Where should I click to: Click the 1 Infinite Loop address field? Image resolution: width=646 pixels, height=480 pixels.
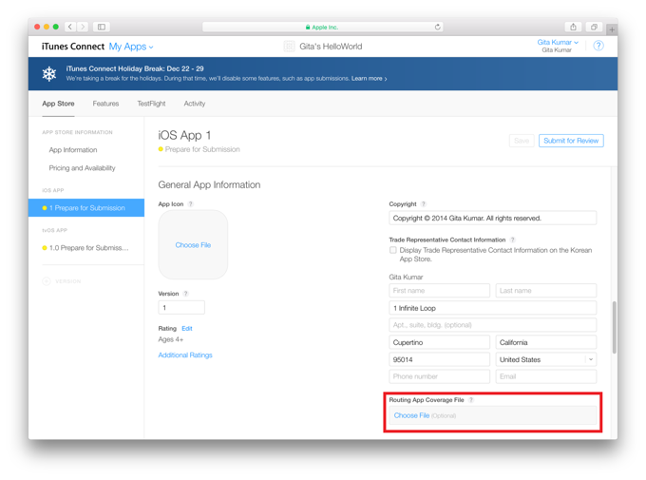pos(492,308)
